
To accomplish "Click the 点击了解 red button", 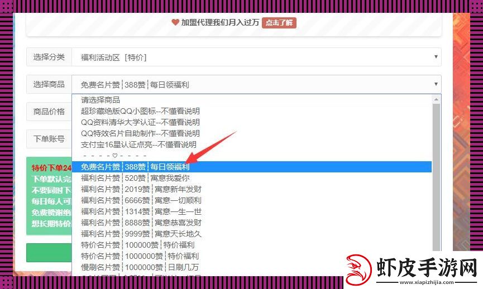I will [279, 23].
